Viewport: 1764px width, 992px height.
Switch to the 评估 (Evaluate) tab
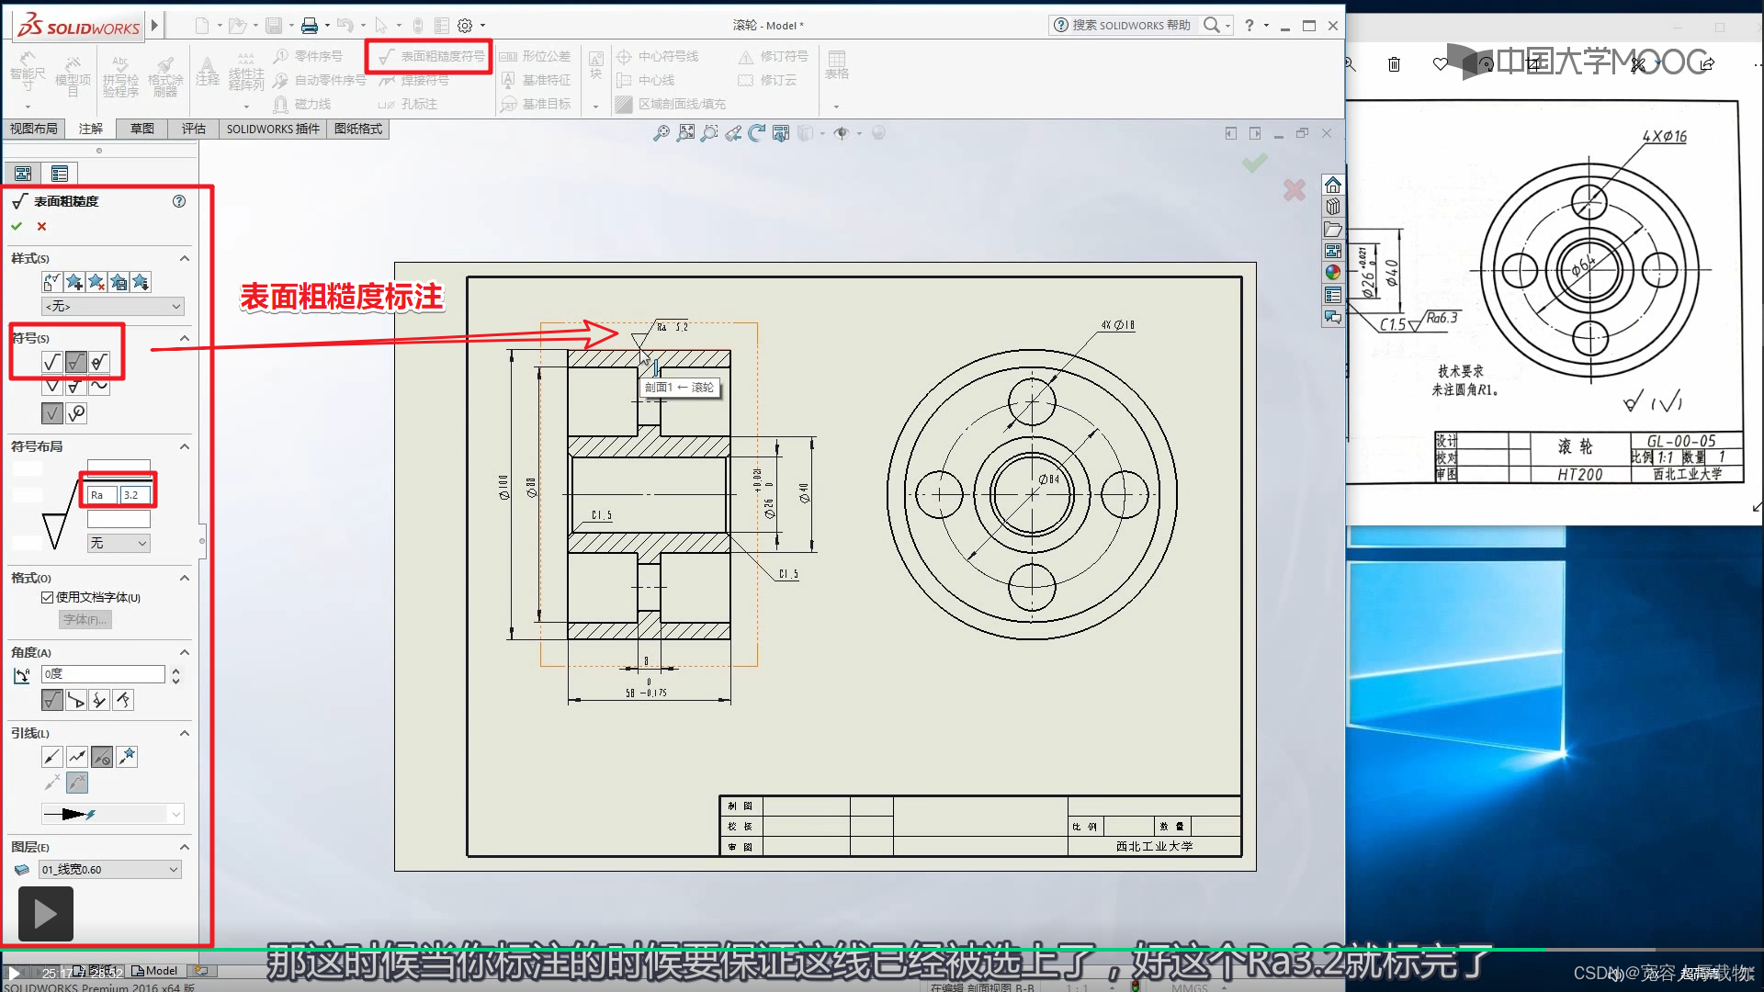193,129
